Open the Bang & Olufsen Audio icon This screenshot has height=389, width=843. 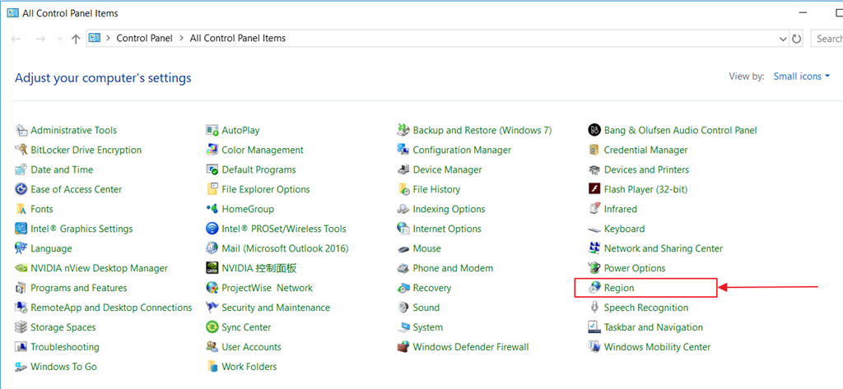point(594,130)
